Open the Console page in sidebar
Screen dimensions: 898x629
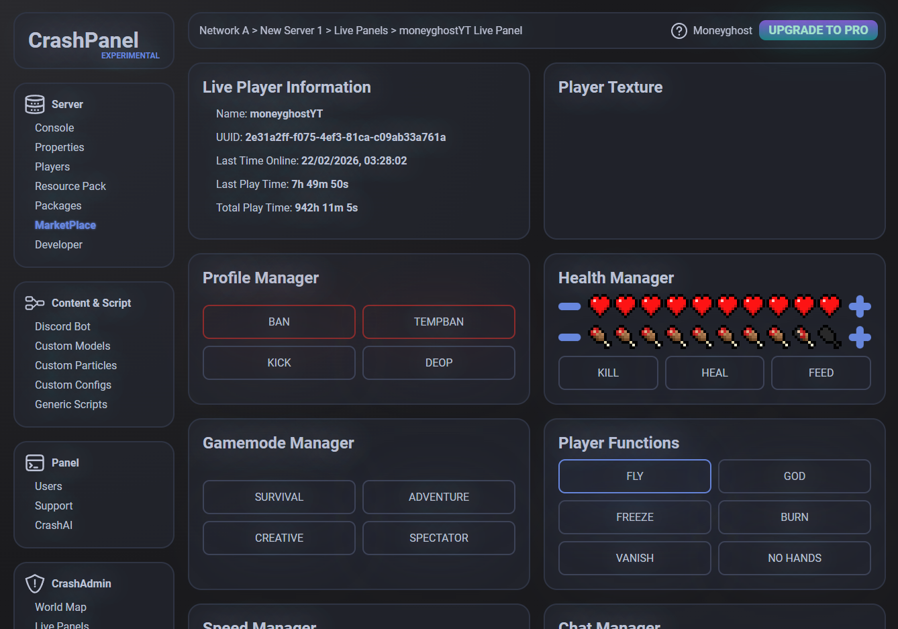(x=54, y=128)
